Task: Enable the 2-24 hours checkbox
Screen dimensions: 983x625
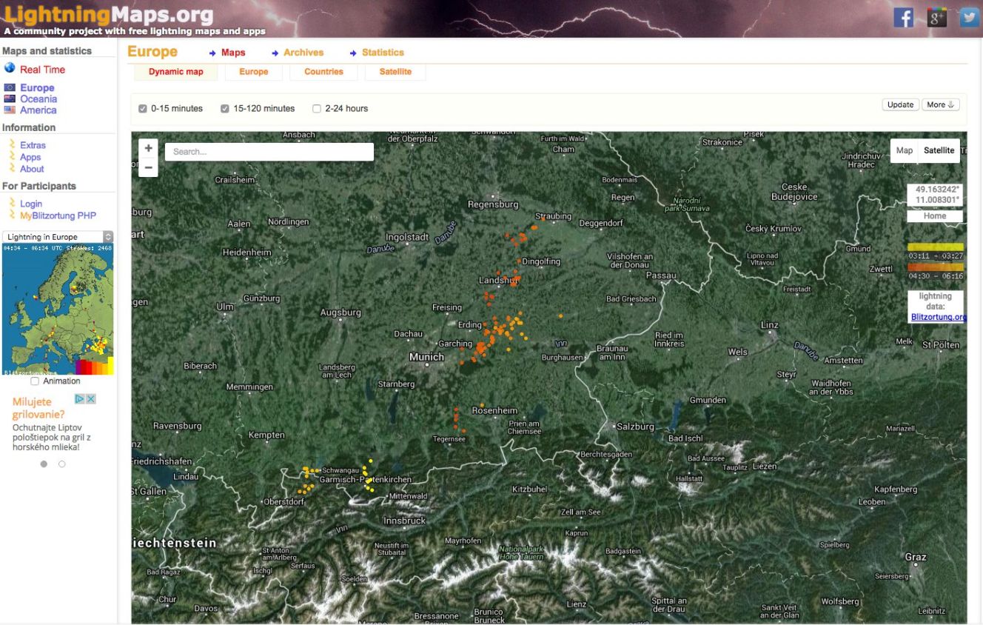Action: click(317, 109)
